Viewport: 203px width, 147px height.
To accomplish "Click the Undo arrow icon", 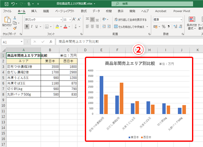I will pyautogui.click(x=13, y=4).
